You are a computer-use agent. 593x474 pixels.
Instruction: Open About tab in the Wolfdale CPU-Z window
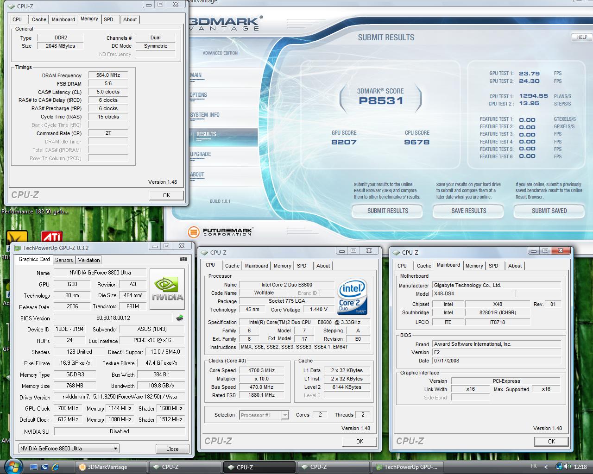(x=323, y=266)
